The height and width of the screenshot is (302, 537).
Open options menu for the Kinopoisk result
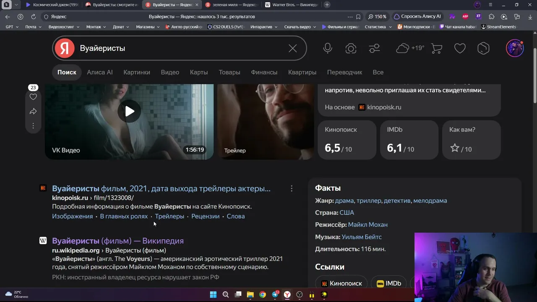tap(292, 189)
